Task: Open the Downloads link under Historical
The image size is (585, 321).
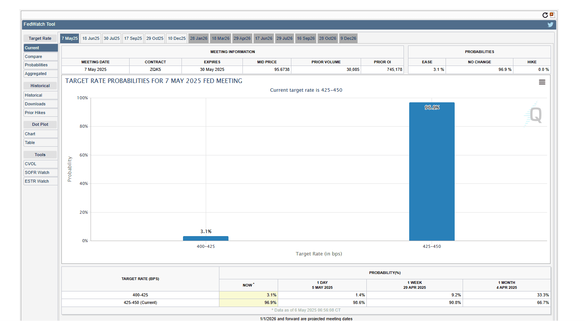Action: coord(40,104)
